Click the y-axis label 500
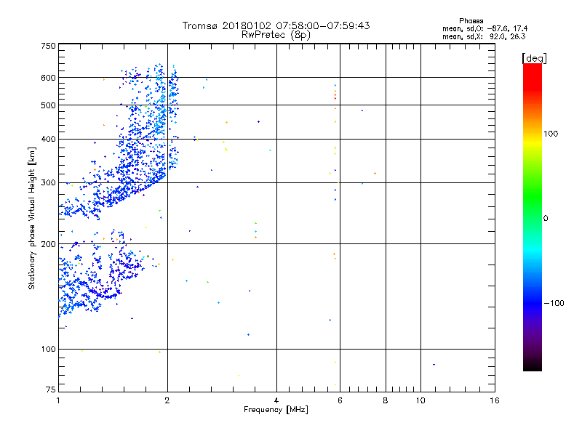582x436 pixels. click(x=48, y=105)
